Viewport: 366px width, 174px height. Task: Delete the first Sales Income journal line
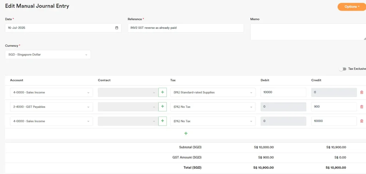[x=361, y=92]
